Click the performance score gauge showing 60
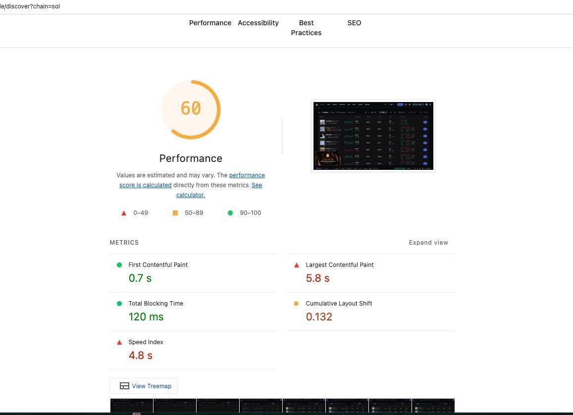Viewport: 573px width, 415px height. click(x=191, y=109)
